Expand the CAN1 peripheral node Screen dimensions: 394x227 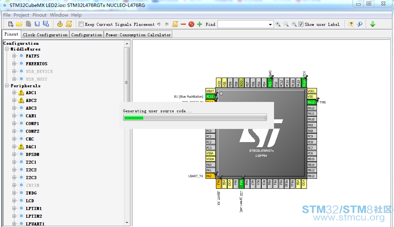click(x=14, y=116)
